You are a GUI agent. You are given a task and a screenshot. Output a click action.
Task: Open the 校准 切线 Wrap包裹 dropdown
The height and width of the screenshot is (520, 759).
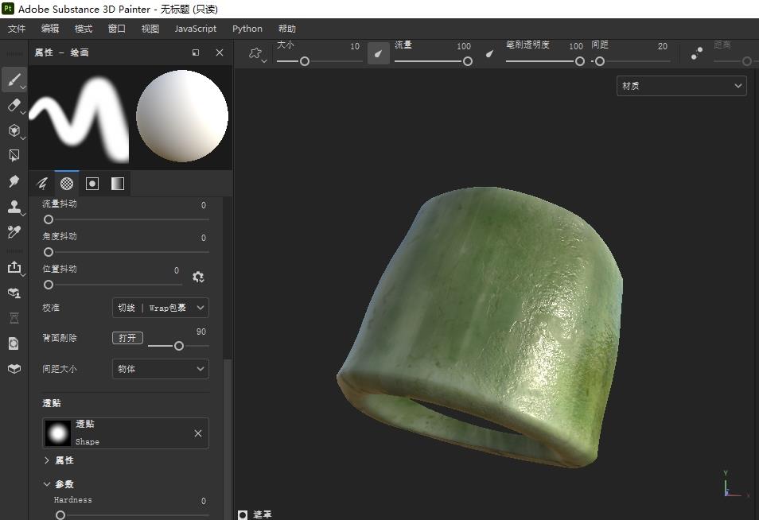(x=160, y=308)
